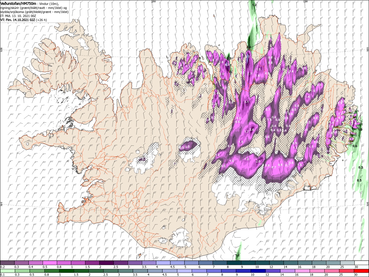Click the Veðurstofan/HM750m title text
This screenshot has height=277, width=369.
point(18,3)
